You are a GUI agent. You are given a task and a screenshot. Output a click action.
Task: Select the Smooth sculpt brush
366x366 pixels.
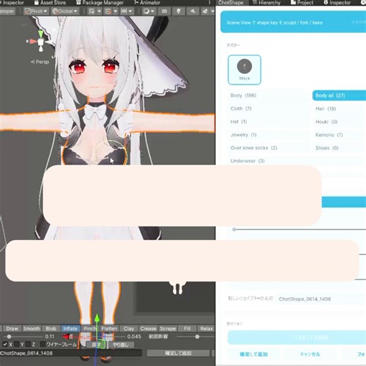pyautogui.click(x=32, y=329)
